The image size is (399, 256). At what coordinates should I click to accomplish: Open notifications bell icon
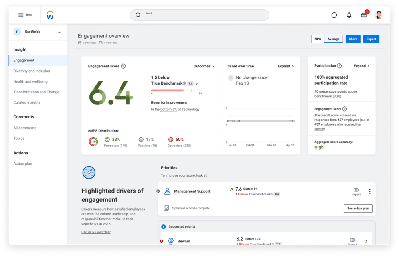pyautogui.click(x=349, y=15)
